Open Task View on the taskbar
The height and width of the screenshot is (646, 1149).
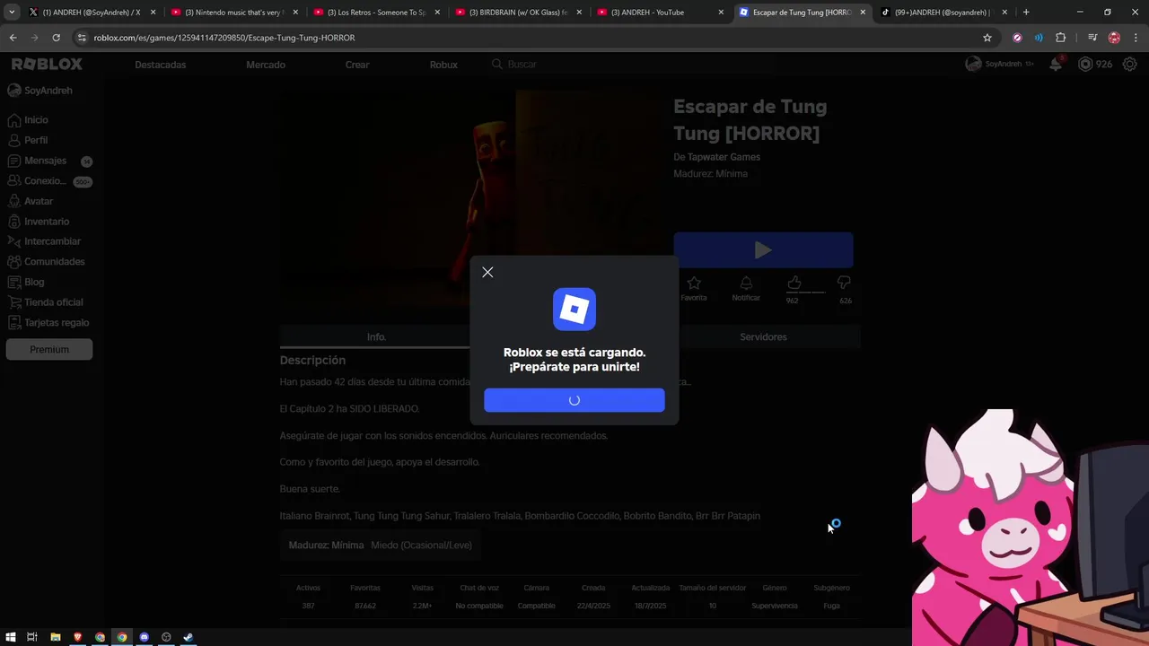31,637
